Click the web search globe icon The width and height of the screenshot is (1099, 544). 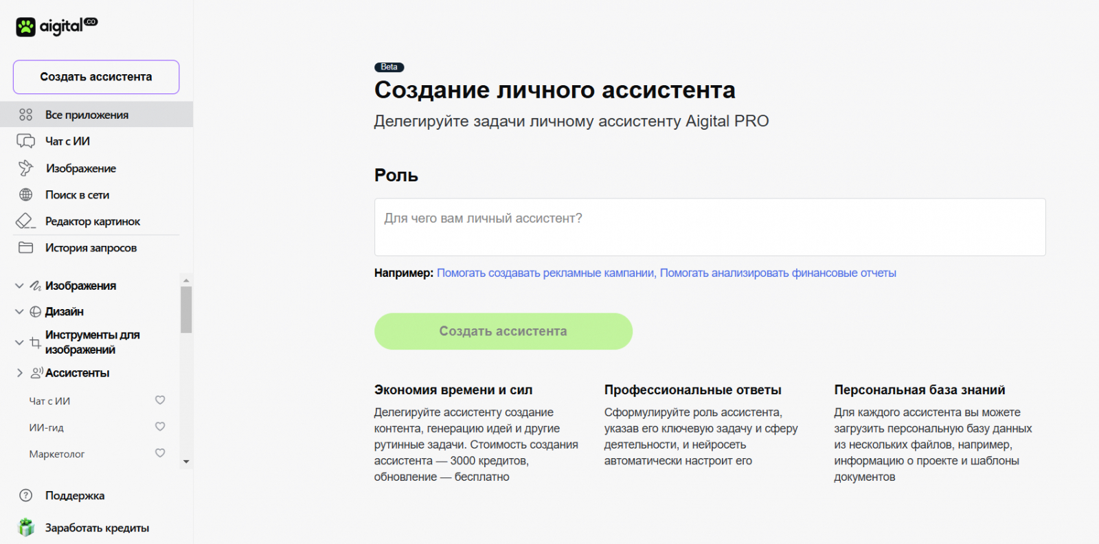click(26, 195)
